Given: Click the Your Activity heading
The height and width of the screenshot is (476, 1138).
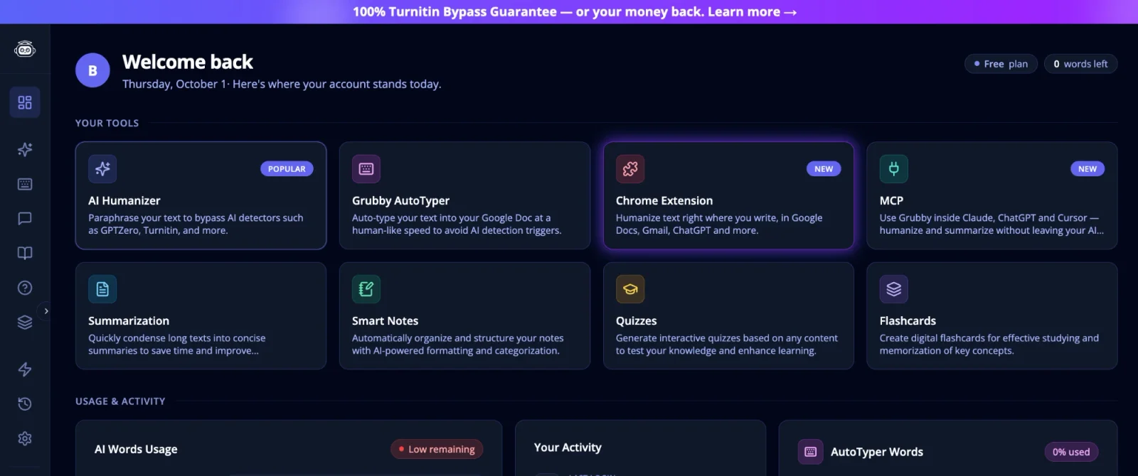Looking at the screenshot, I should [x=568, y=448].
